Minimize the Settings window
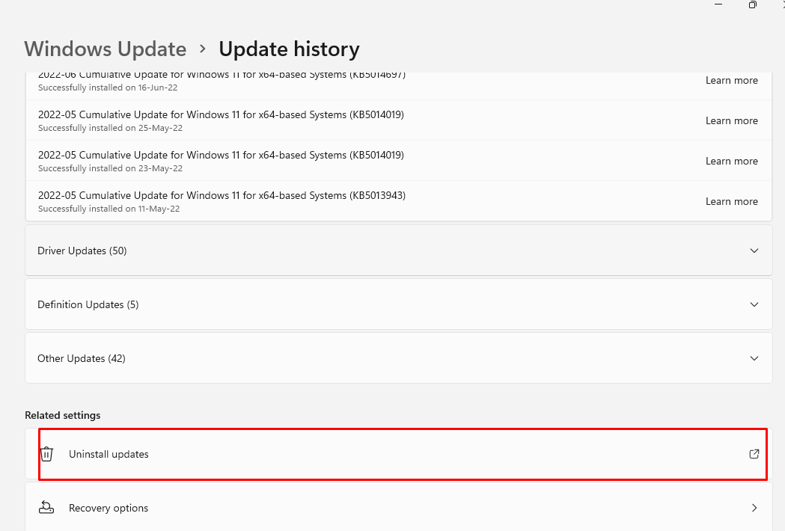 718,4
